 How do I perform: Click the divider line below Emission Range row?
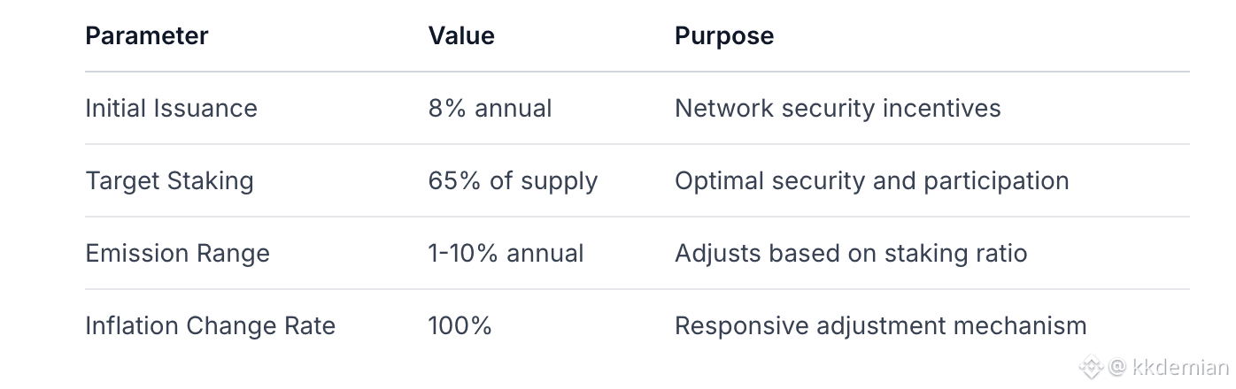pyautogui.click(x=637, y=289)
